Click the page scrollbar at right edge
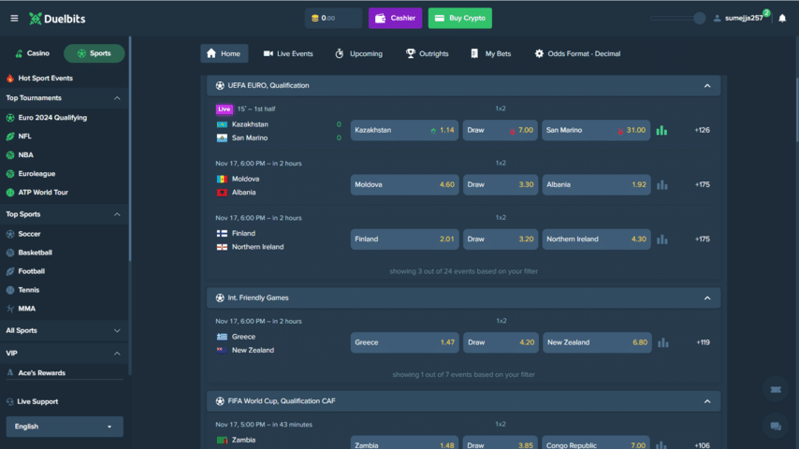 (x=797, y=109)
